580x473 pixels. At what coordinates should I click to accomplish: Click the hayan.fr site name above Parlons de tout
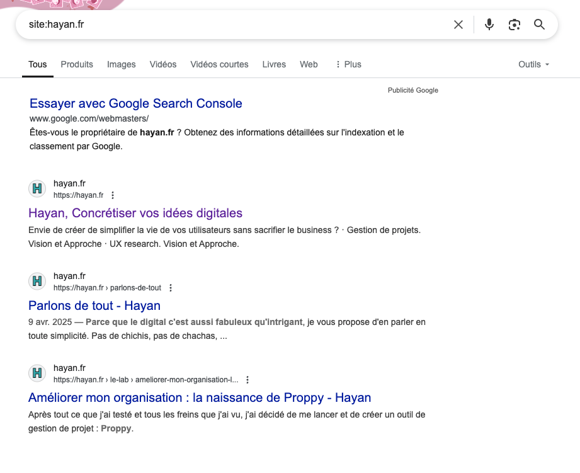pos(69,276)
